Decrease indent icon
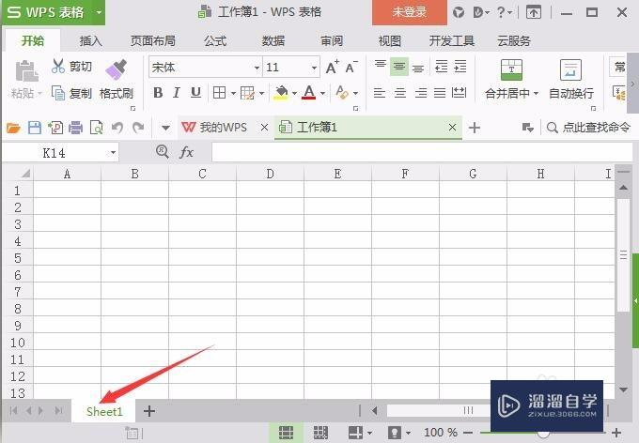 coord(441,67)
